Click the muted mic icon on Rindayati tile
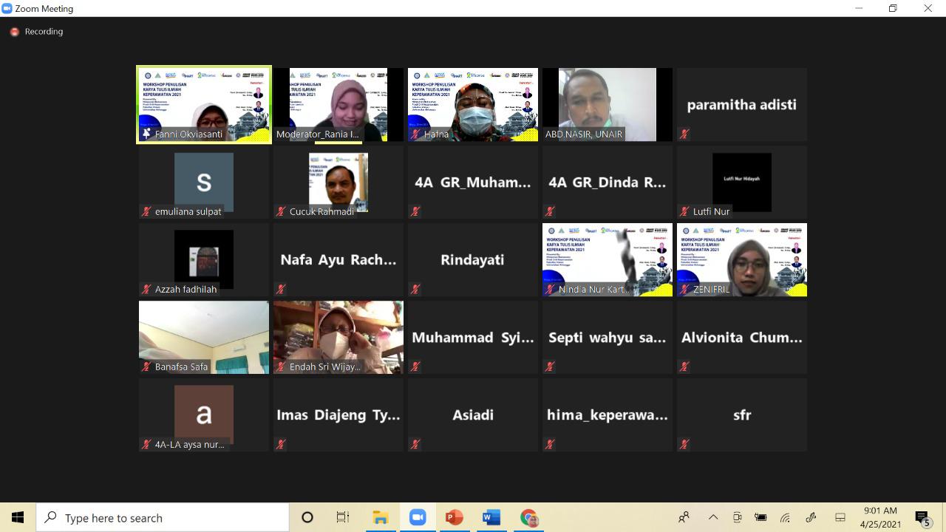This screenshot has height=532, width=946. click(x=415, y=289)
